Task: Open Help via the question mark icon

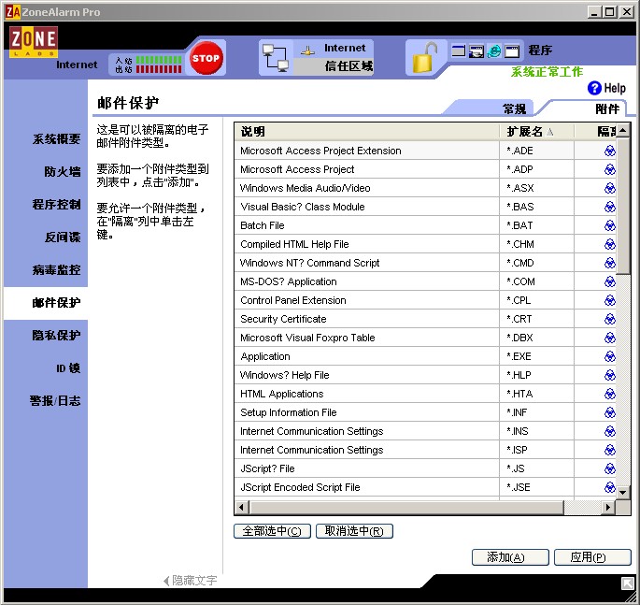Action: tap(594, 88)
